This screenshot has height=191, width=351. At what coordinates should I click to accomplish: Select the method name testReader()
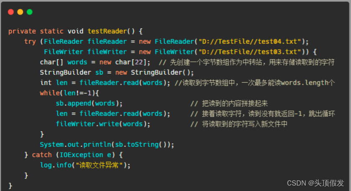pos(111,31)
